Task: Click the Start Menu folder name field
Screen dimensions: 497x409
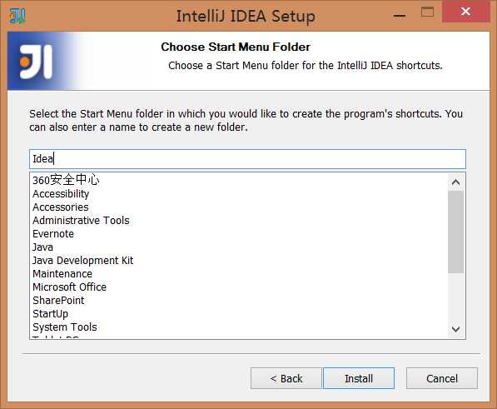Action: click(247, 159)
